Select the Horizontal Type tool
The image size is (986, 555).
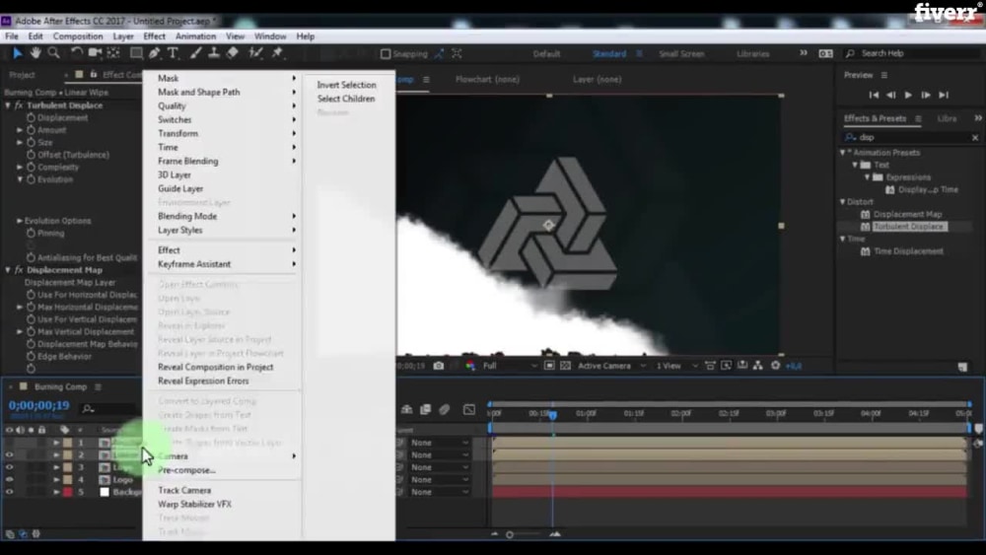click(x=173, y=53)
